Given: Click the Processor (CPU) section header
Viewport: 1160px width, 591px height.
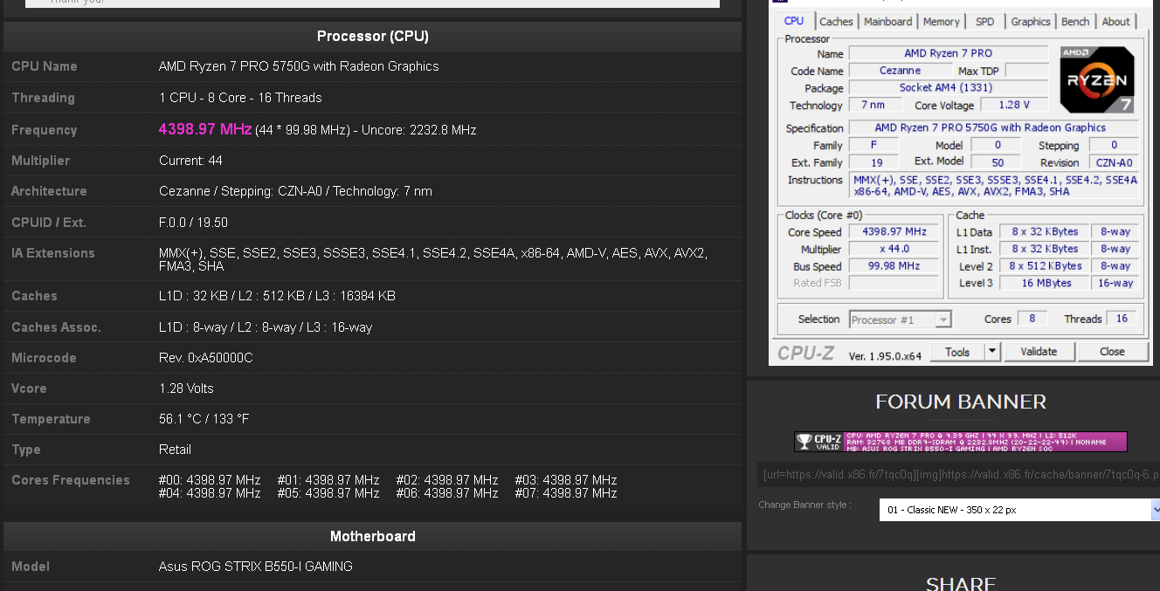Looking at the screenshot, I should click(373, 37).
